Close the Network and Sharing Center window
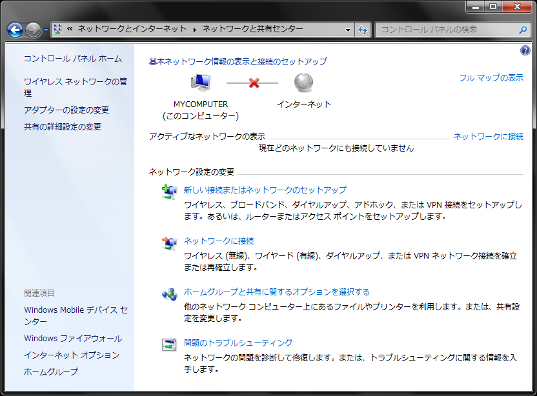The width and height of the screenshot is (537, 396). point(517,6)
